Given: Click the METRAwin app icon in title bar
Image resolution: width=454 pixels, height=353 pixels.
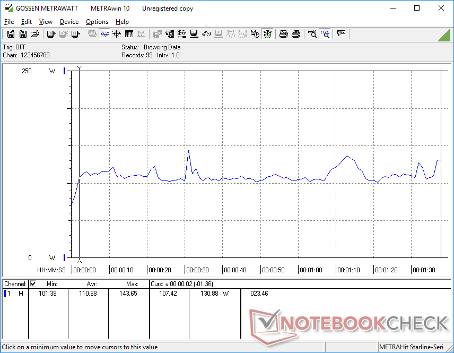Looking at the screenshot, I should [x=8, y=8].
